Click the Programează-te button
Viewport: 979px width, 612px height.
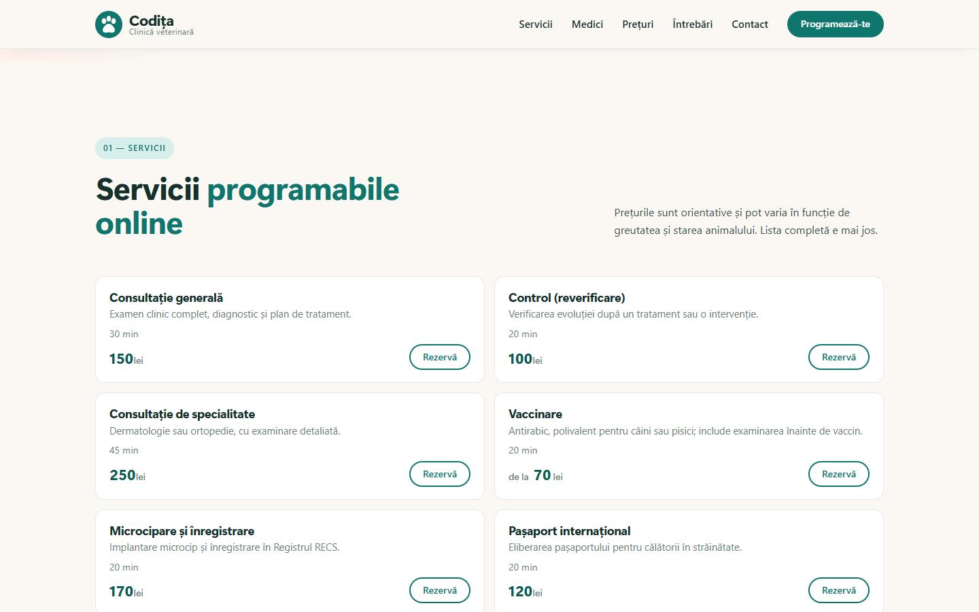click(836, 24)
